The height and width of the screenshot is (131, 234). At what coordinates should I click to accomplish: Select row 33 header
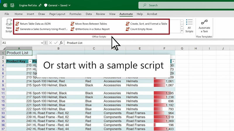[3, 113]
